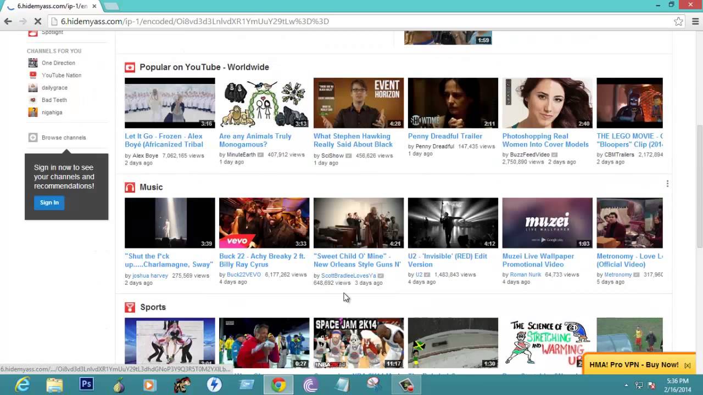Viewport: 703px width, 395px height.
Task: Open Internet Explorer from the taskbar
Action: point(23,385)
